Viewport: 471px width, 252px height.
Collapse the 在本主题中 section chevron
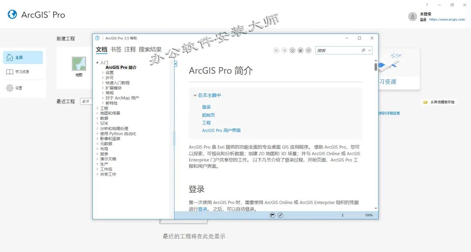coord(195,95)
